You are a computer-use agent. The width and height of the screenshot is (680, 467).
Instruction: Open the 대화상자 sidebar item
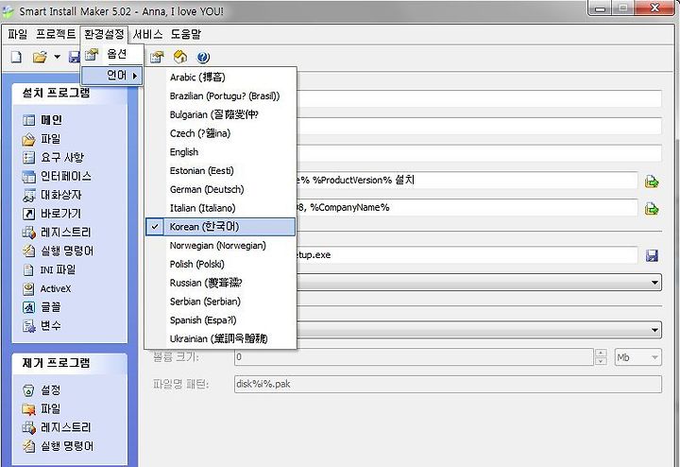[52, 195]
